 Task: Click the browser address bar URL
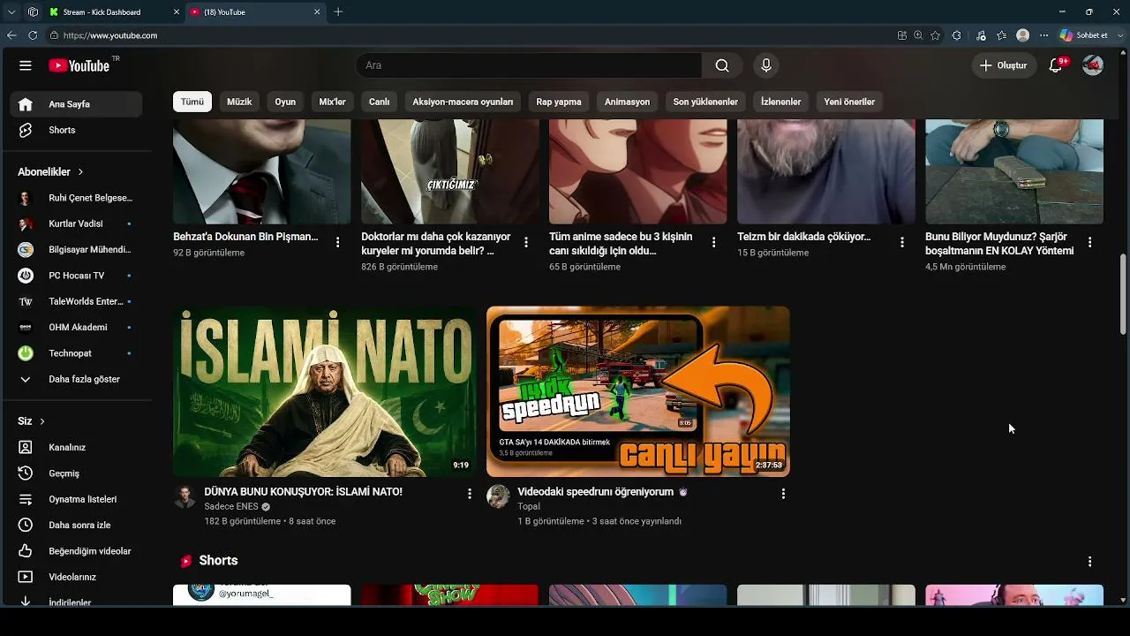[110, 35]
